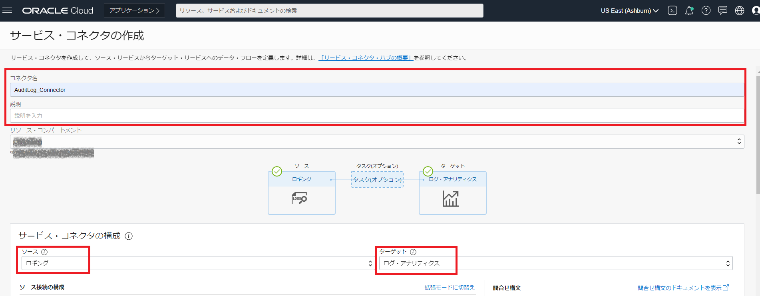Open the hamburger navigation menu

click(7, 10)
